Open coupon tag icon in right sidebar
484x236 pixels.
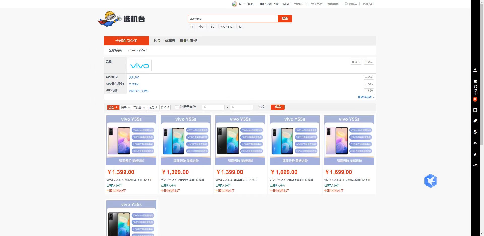pos(475,121)
